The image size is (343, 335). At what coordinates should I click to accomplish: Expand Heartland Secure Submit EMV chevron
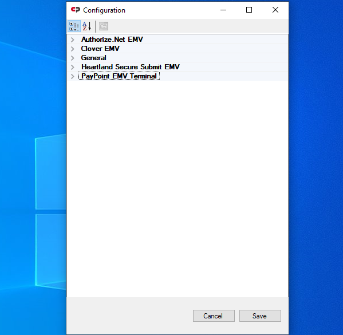73,67
